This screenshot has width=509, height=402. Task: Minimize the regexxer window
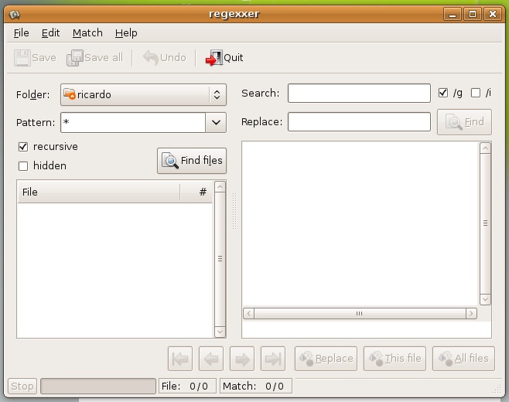click(453, 14)
